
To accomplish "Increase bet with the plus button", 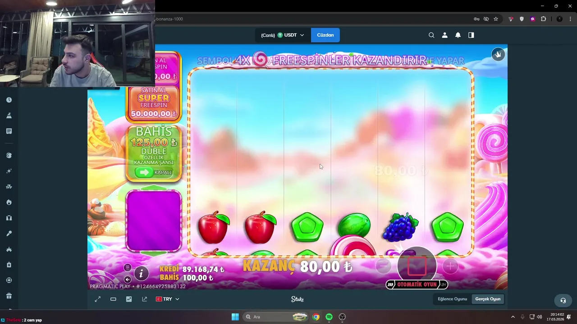I will point(450,266).
